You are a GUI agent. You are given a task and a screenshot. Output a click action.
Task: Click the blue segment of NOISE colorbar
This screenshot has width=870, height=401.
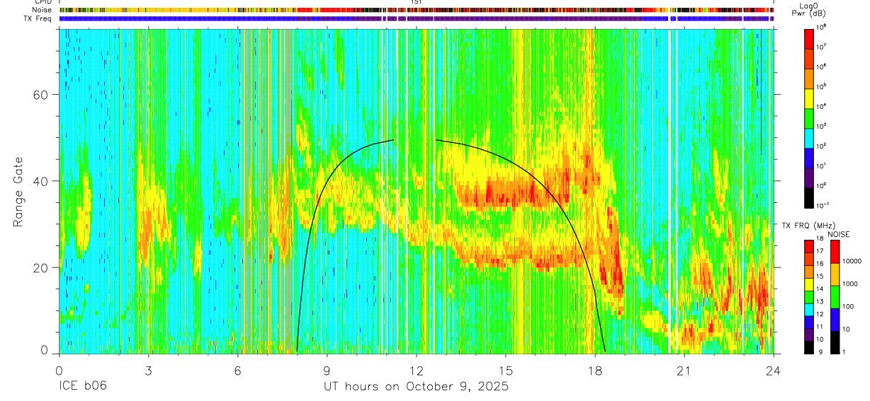click(x=835, y=320)
